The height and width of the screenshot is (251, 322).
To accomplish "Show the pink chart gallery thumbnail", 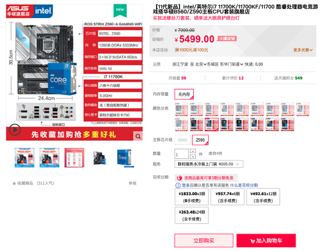I will [74, 158].
